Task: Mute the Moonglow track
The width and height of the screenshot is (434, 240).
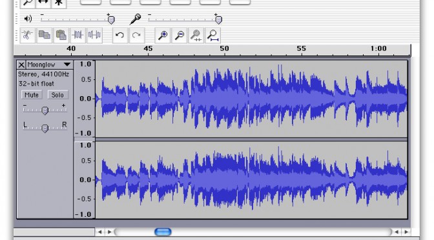Action: tap(32, 95)
